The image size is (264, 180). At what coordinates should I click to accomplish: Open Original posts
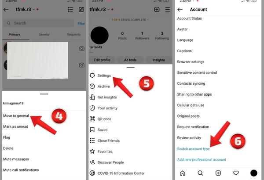[x=188, y=116]
